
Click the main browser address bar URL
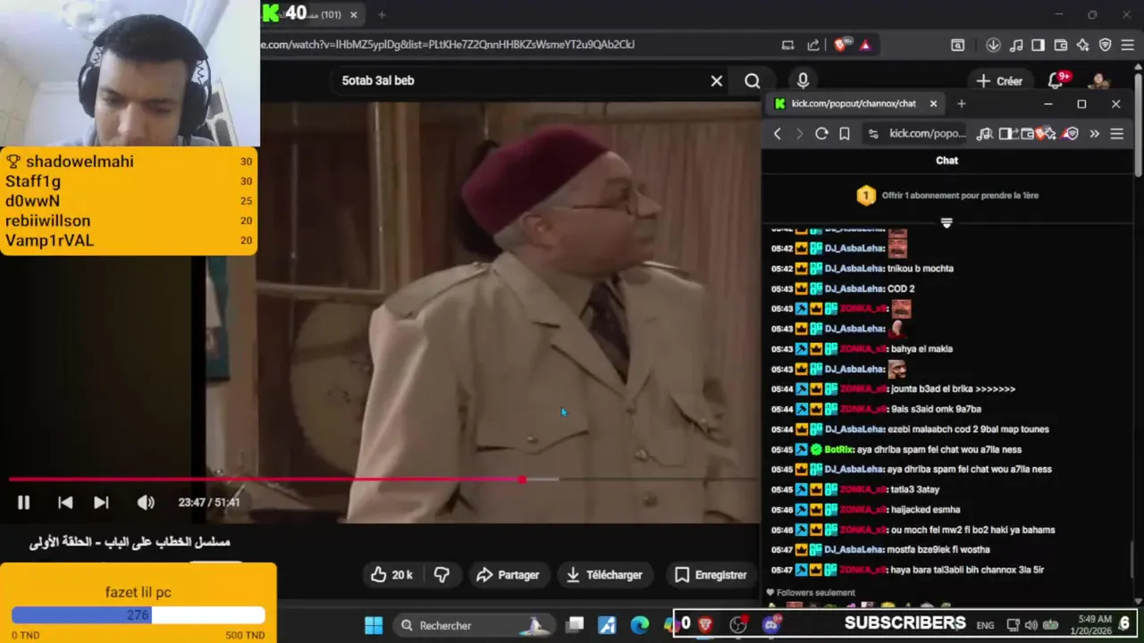447,44
